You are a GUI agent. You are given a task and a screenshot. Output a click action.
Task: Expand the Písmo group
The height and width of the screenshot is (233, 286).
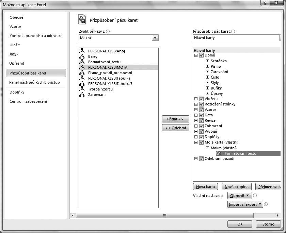click(207, 66)
